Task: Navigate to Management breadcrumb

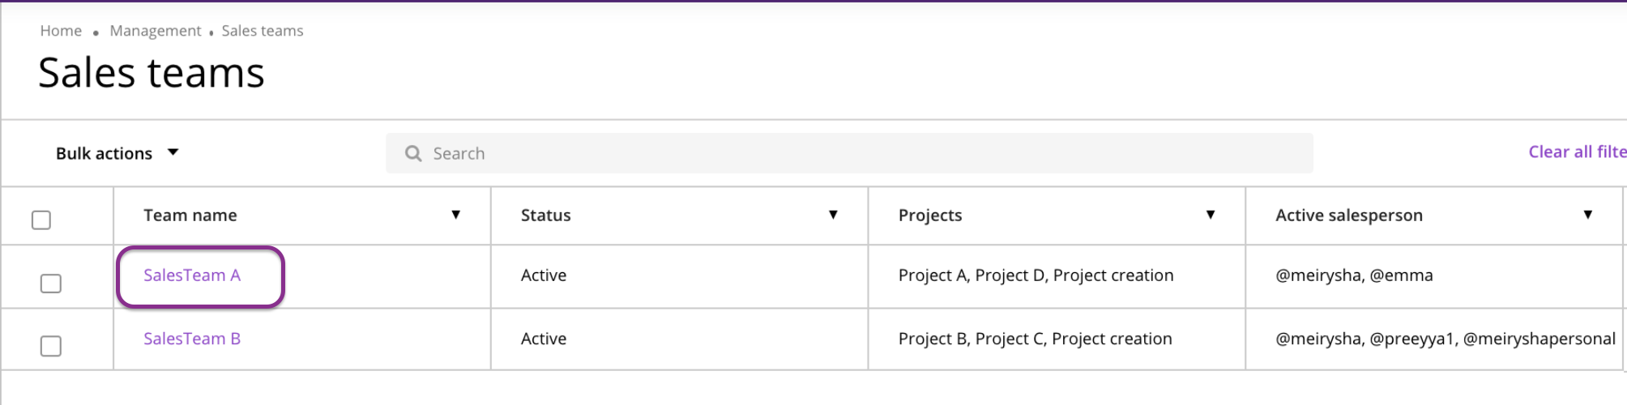Action: click(156, 31)
